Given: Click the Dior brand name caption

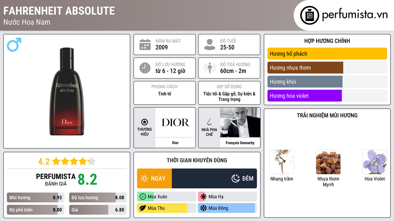Looking at the screenshot, I should [x=175, y=143].
